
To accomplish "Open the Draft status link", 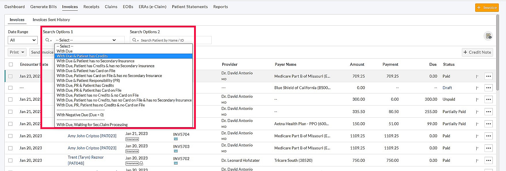I will coord(447,88).
